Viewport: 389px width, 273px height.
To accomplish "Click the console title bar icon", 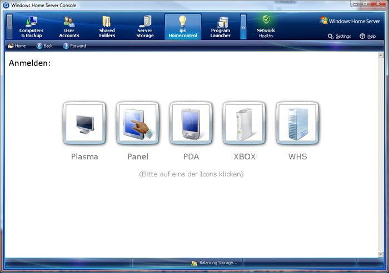I will coord(6,5).
